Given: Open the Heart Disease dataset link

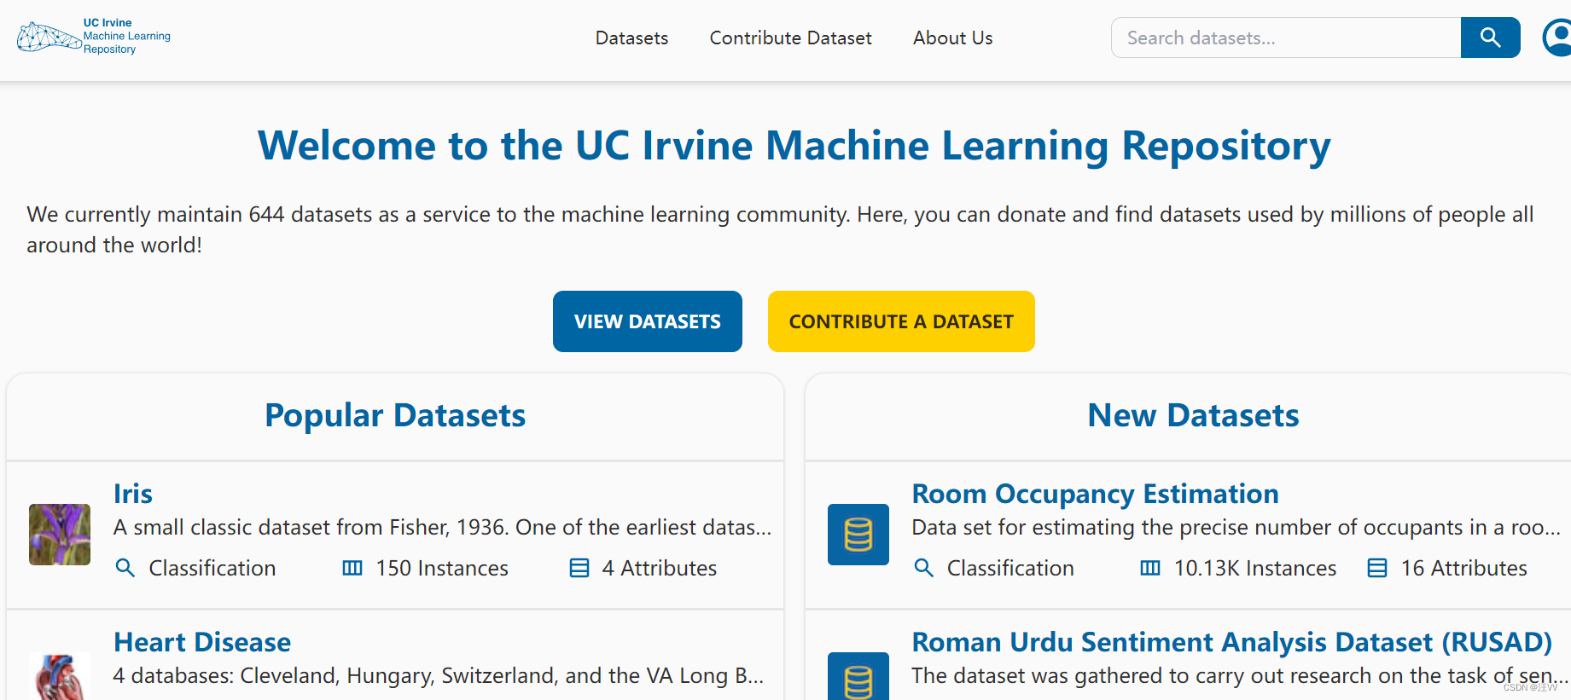Looking at the screenshot, I should click(x=202, y=642).
